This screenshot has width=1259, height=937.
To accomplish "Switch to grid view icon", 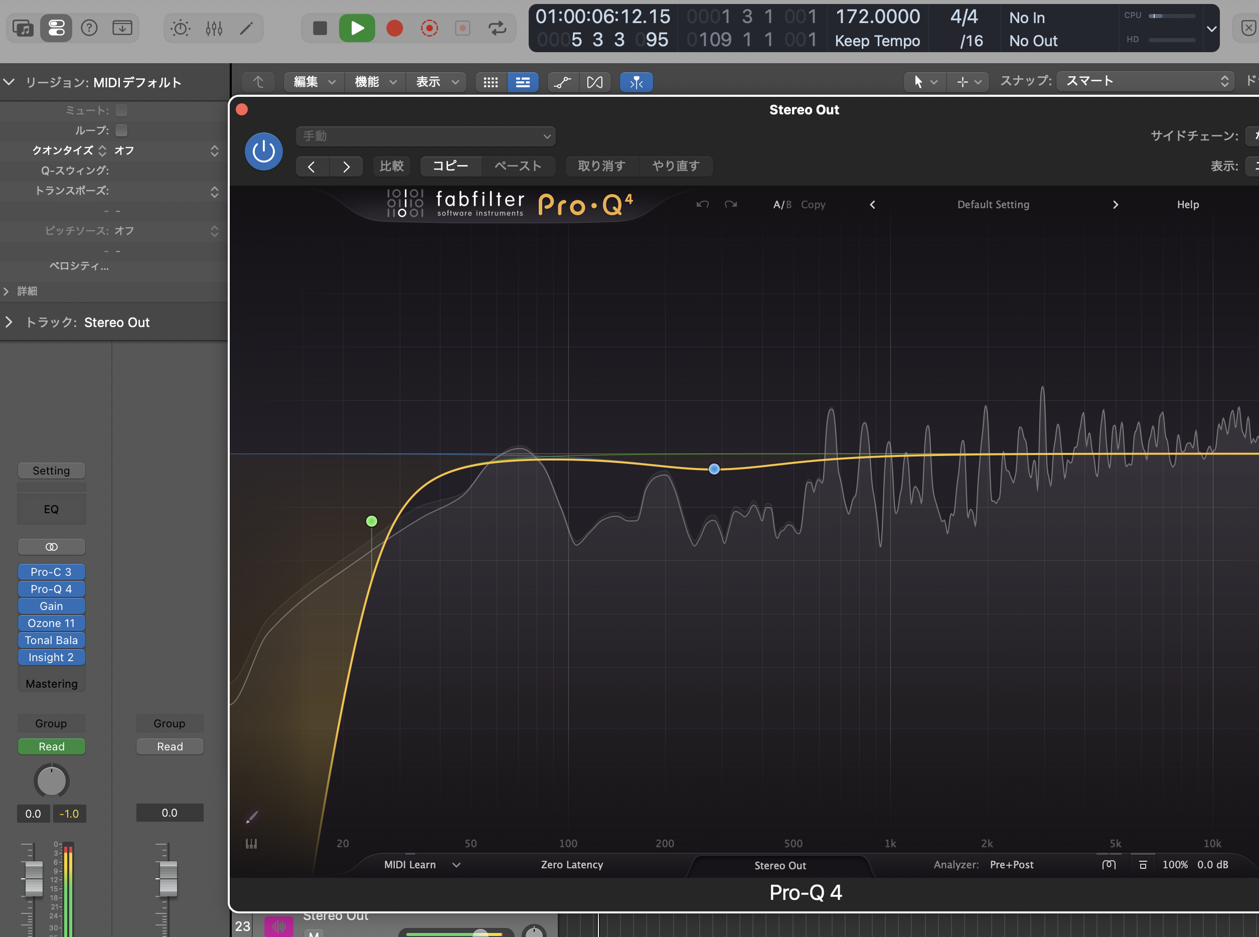I will [x=491, y=82].
